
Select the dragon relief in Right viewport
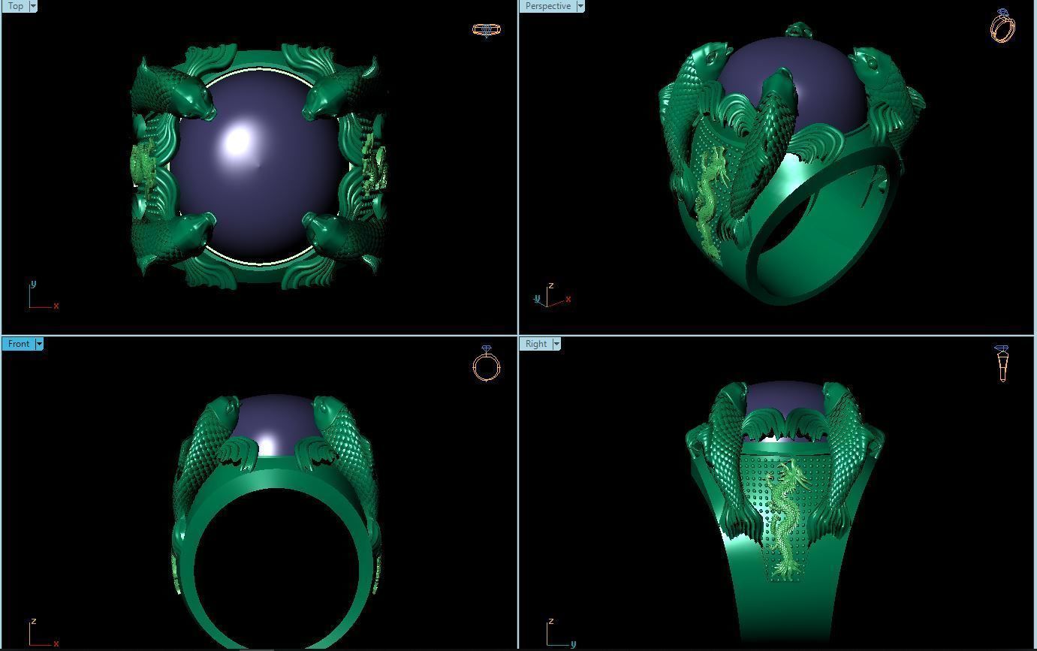click(x=785, y=518)
